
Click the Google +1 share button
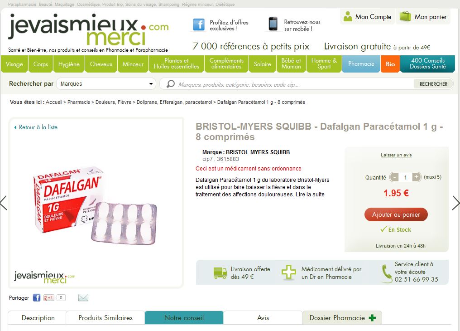tap(48, 297)
